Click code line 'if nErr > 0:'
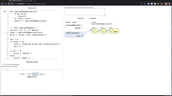The image size is (172, 96). pos(16,51)
